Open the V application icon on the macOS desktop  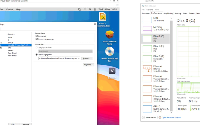pos(112,71)
